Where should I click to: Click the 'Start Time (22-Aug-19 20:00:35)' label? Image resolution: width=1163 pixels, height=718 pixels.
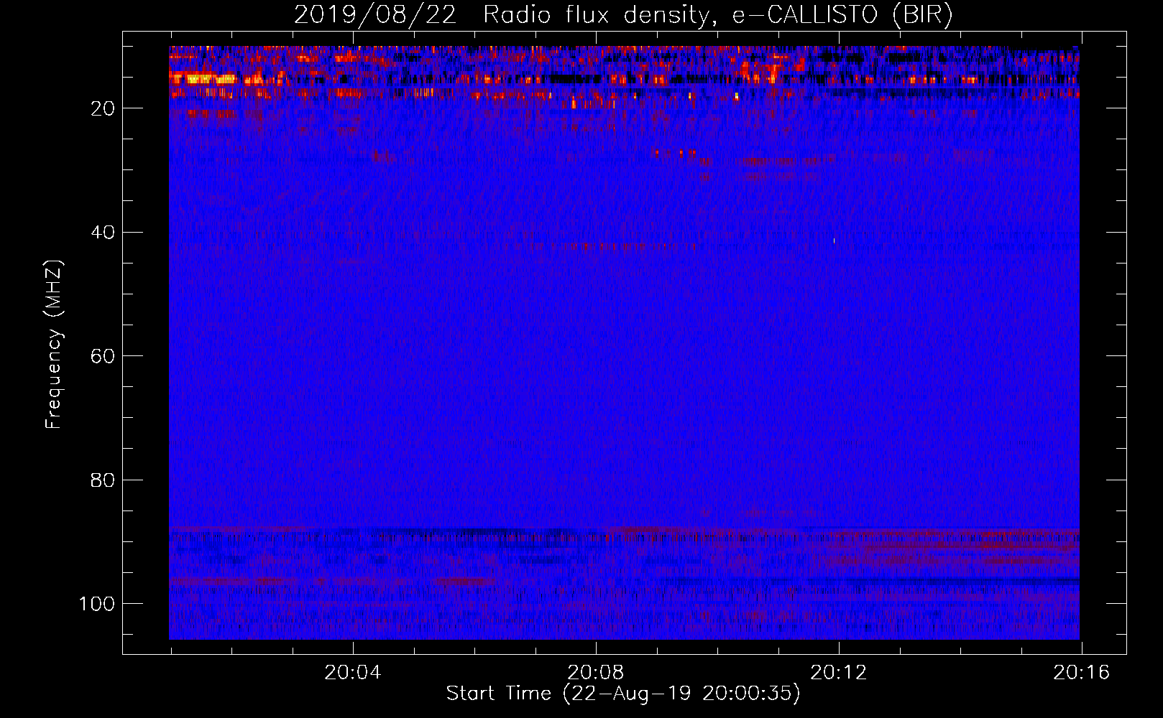tap(623, 694)
